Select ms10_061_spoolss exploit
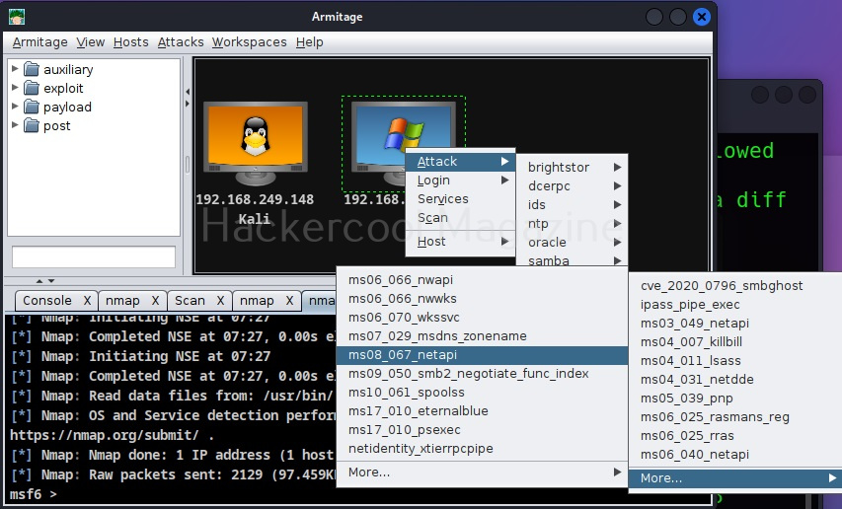The width and height of the screenshot is (842, 509). pos(482,393)
